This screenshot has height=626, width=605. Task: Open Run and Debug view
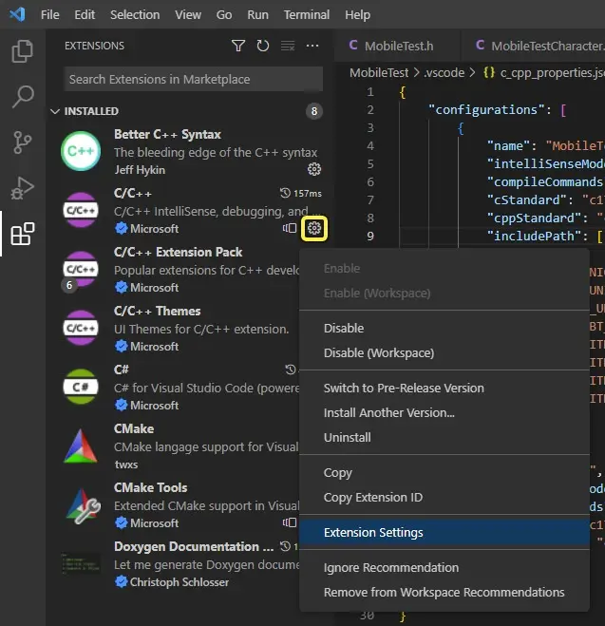click(x=23, y=188)
